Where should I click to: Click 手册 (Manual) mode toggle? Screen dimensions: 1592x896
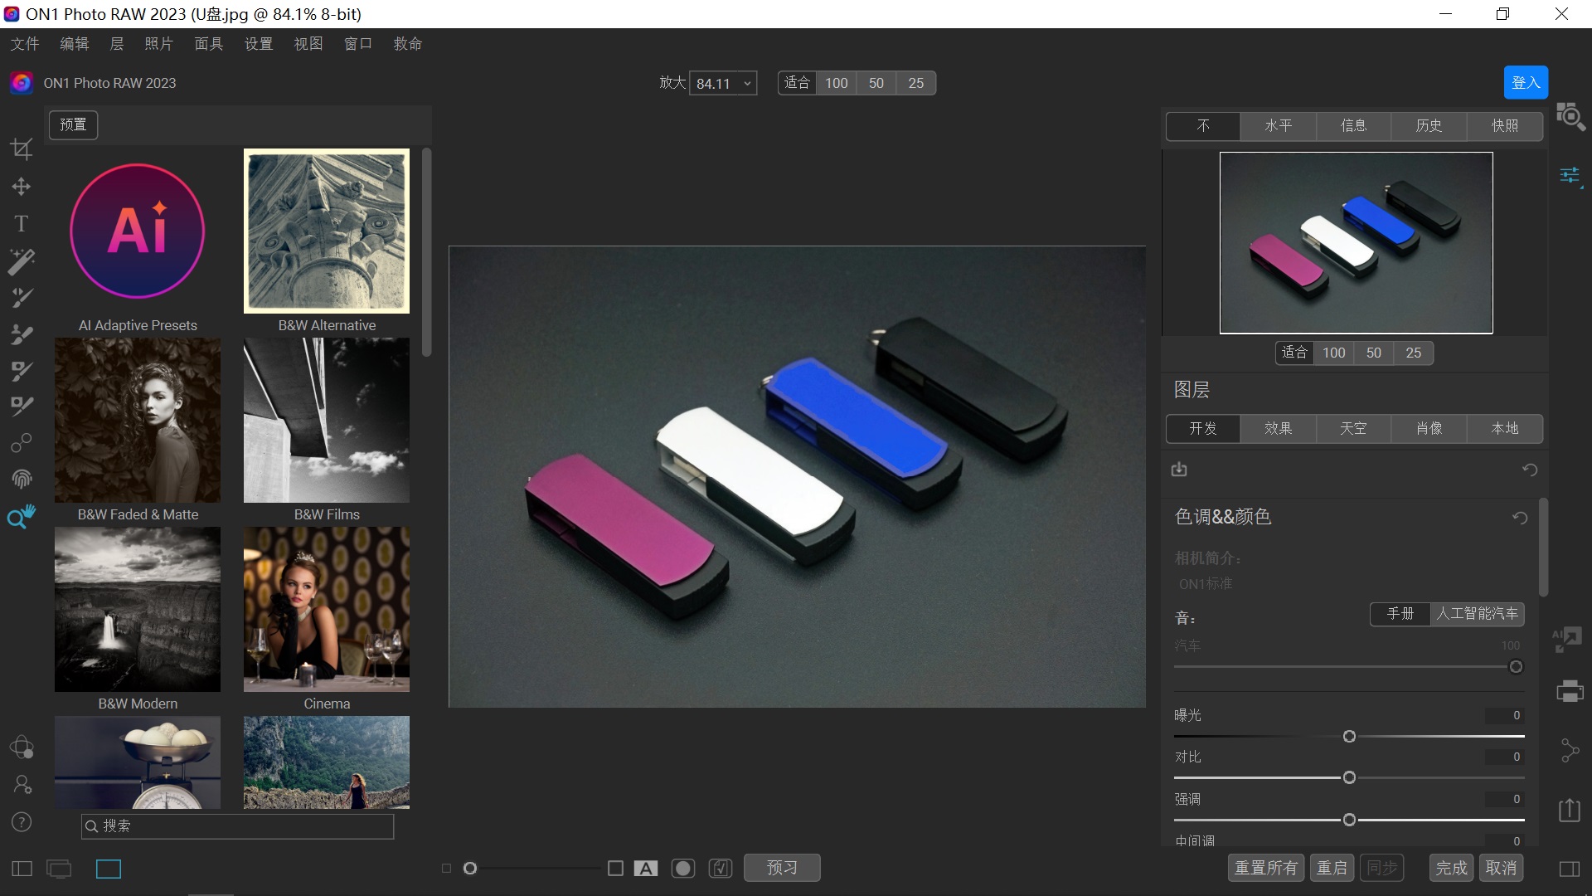1400,612
